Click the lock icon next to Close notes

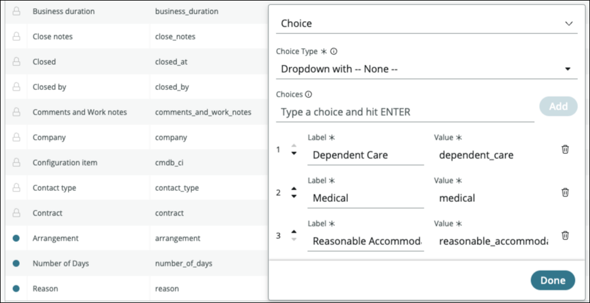(x=17, y=36)
